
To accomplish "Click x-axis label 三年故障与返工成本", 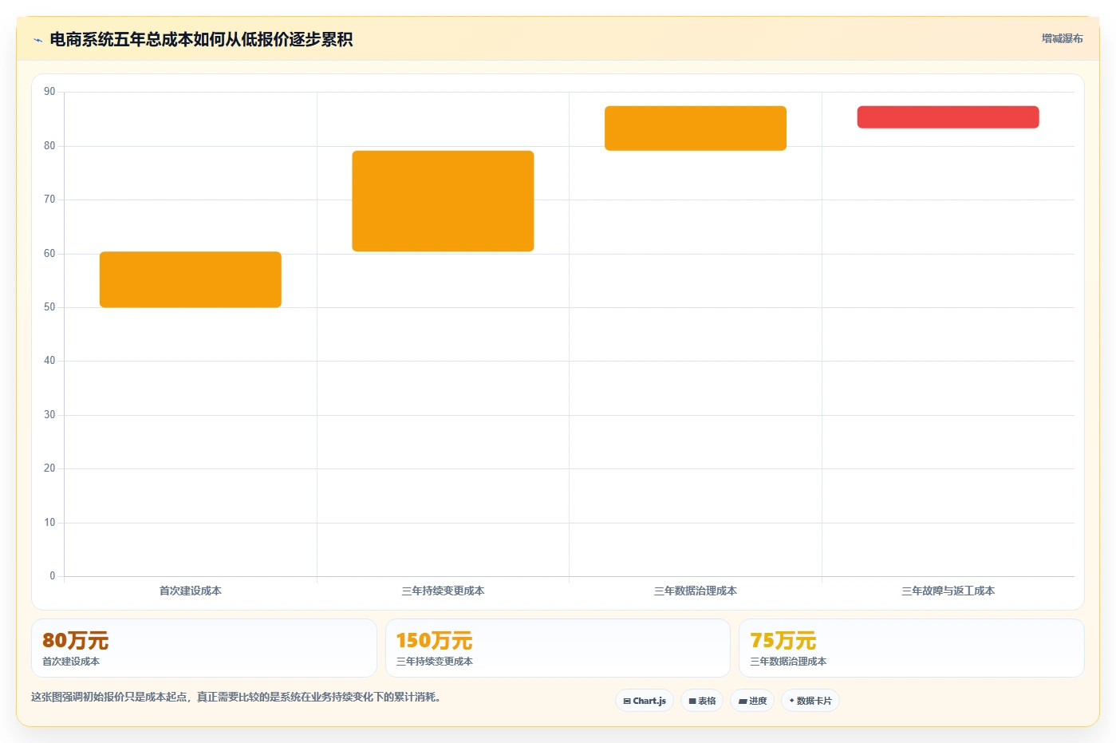I will (x=948, y=591).
